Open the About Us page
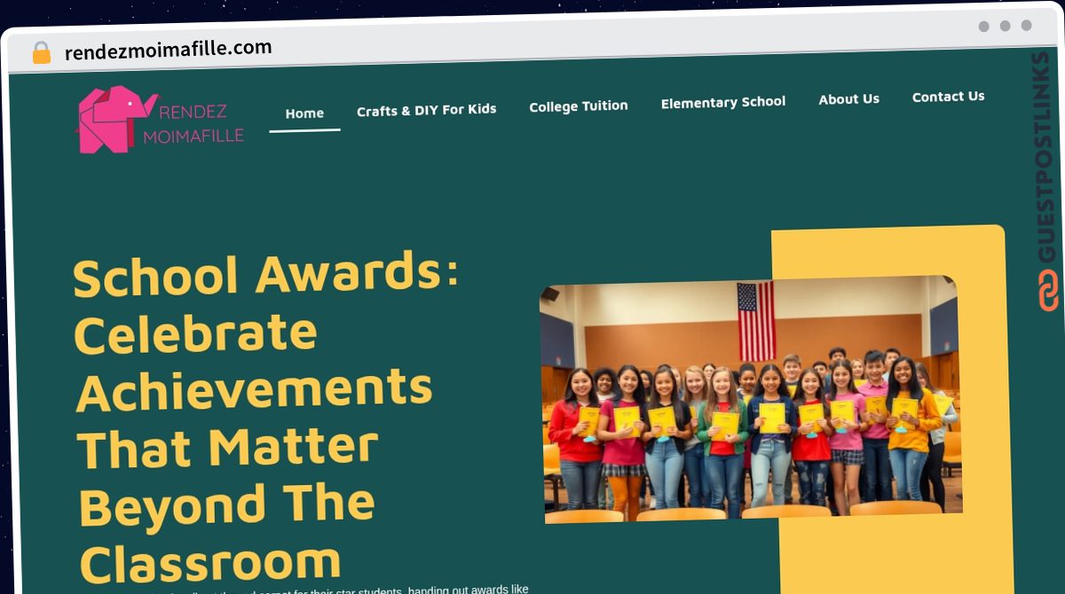This screenshot has width=1065, height=594. point(848,99)
